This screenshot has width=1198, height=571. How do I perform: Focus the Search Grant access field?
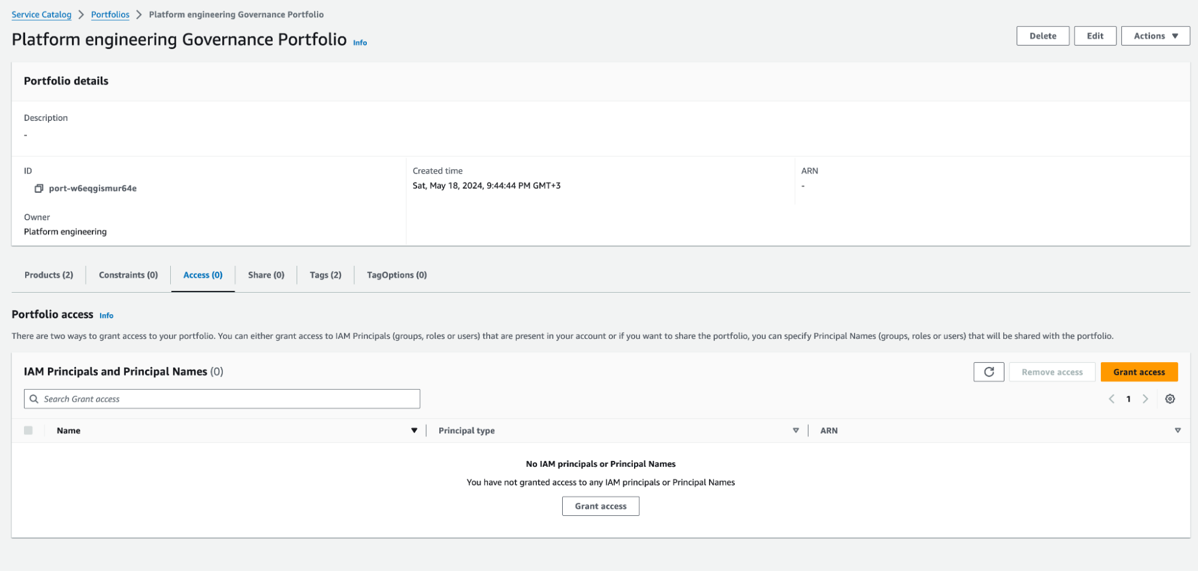[x=222, y=399]
